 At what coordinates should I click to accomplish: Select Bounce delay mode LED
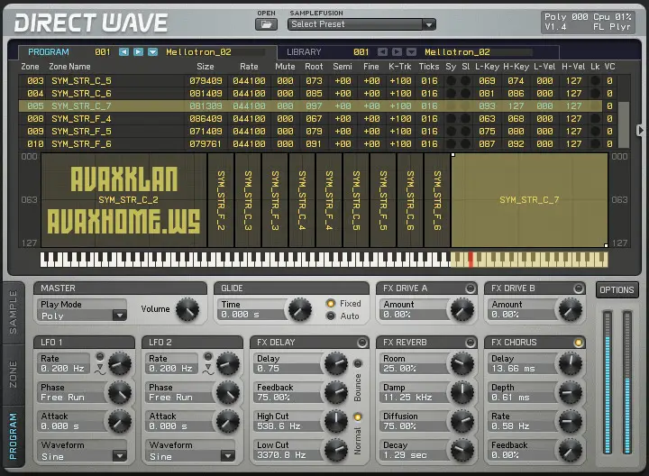click(x=358, y=364)
